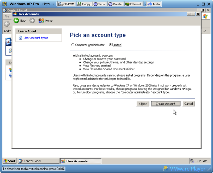Click the Go button in Control Panel address bar

click(204, 31)
